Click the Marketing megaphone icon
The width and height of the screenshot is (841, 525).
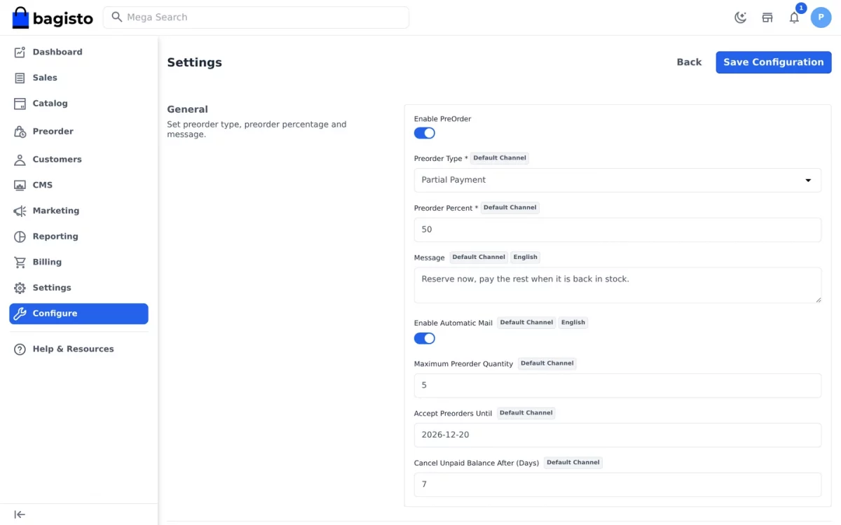[x=20, y=211]
